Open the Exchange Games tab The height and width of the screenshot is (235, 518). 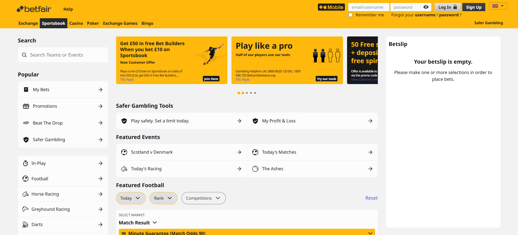120,23
